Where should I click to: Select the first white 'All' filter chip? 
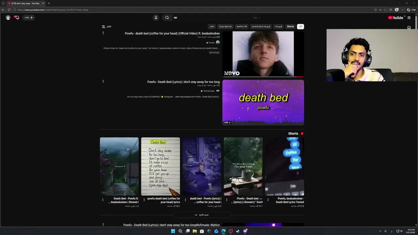[300, 26]
